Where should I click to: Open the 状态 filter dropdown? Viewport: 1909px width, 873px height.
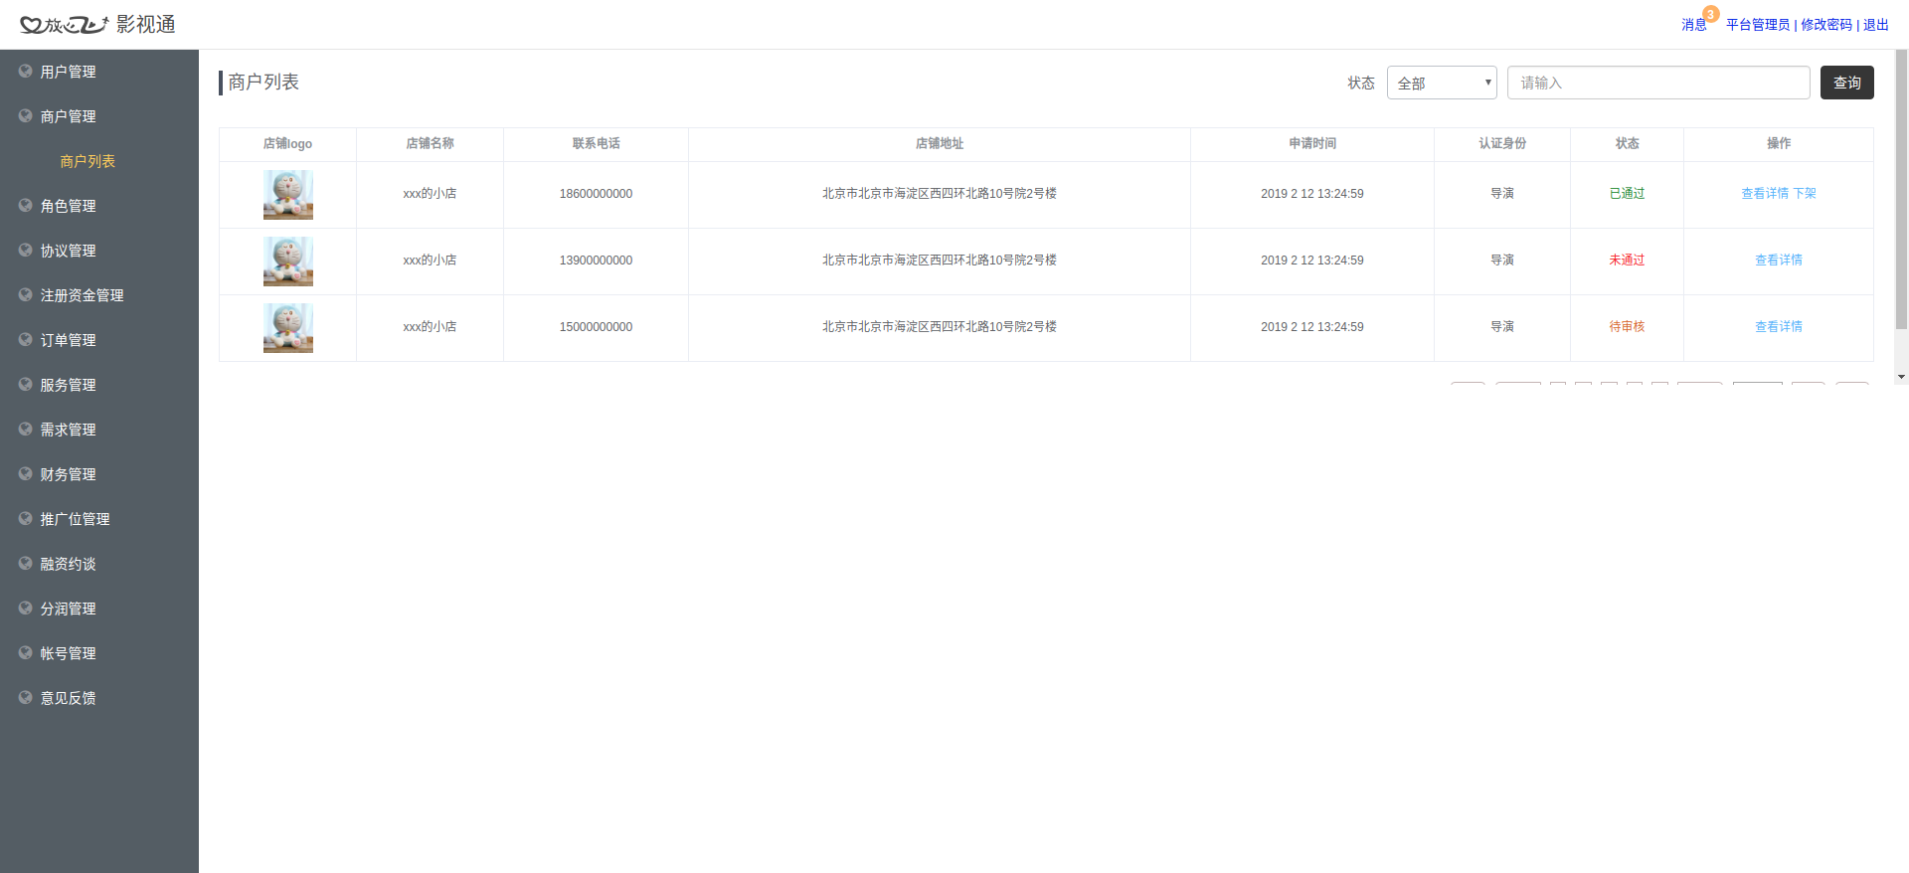pyautogui.click(x=1441, y=83)
